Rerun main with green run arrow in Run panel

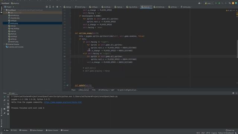[4, 97]
